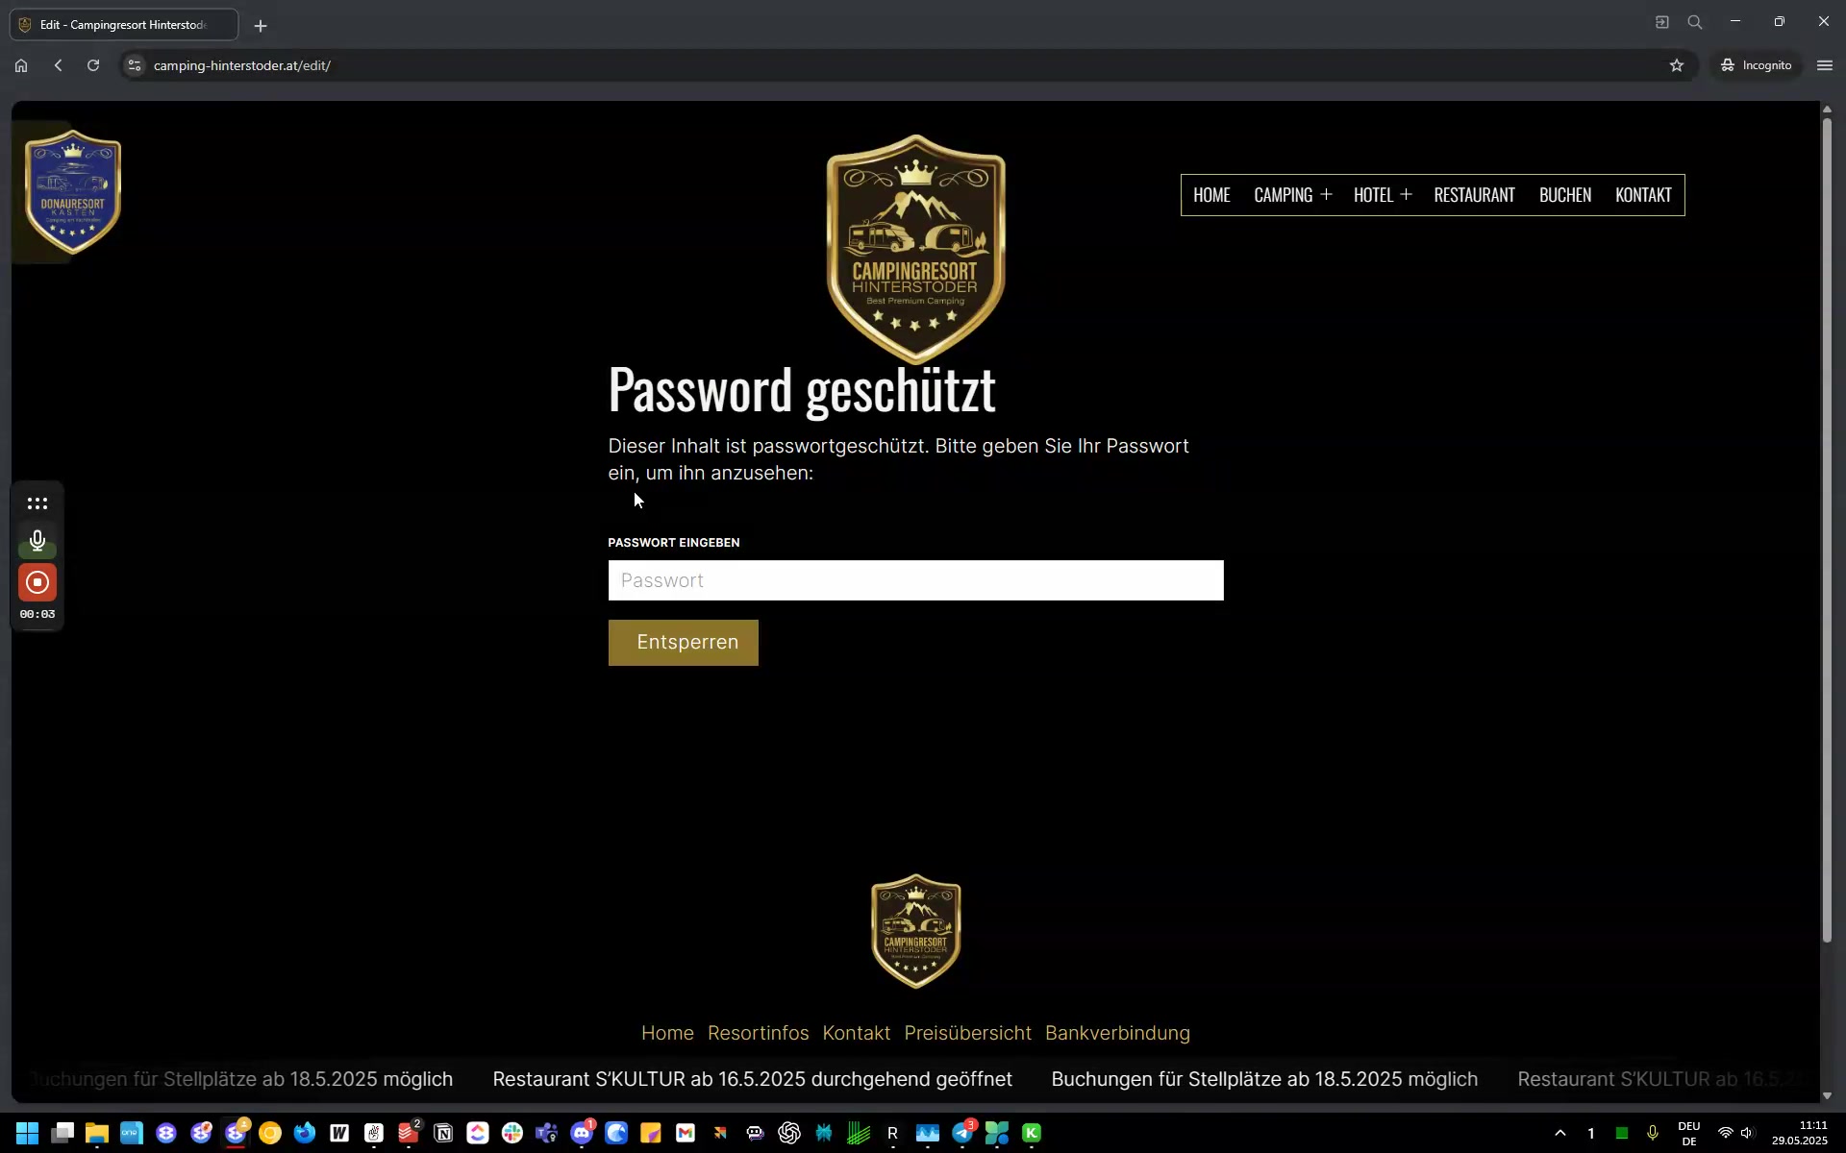
Task: Open a new browser tab
Action: [x=261, y=26]
